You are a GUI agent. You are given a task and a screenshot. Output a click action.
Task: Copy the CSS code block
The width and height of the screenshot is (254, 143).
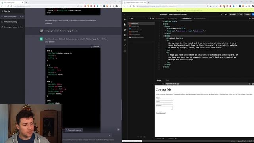point(95,47)
